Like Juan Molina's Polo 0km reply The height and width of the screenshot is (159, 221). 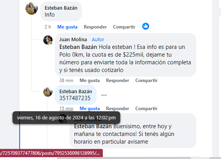click(x=90, y=80)
